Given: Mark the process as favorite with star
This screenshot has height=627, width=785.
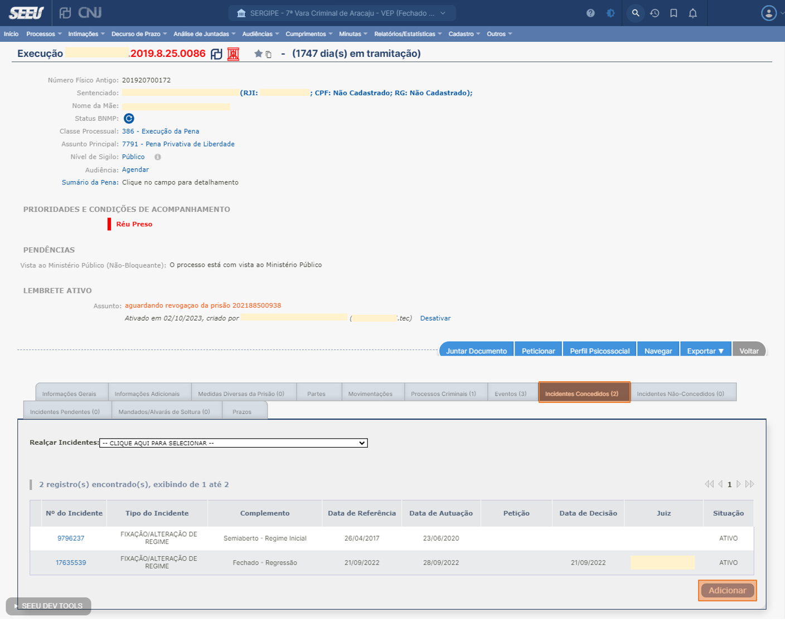Looking at the screenshot, I should coord(258,54).
